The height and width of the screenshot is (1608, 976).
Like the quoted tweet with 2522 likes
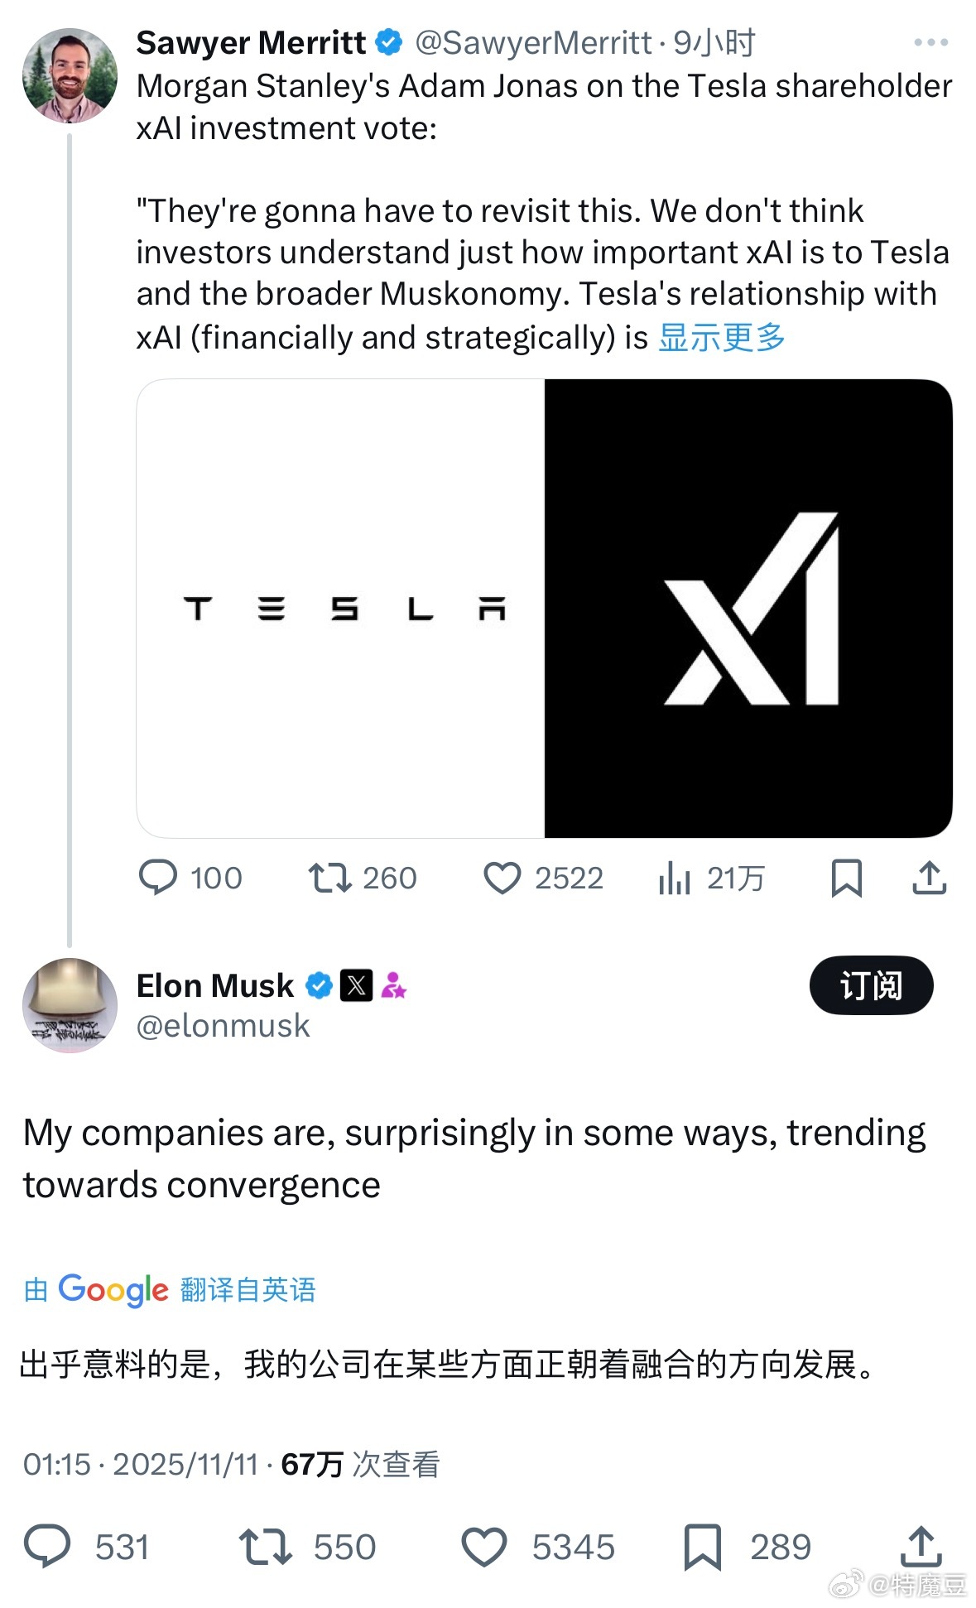click(502, 878)
